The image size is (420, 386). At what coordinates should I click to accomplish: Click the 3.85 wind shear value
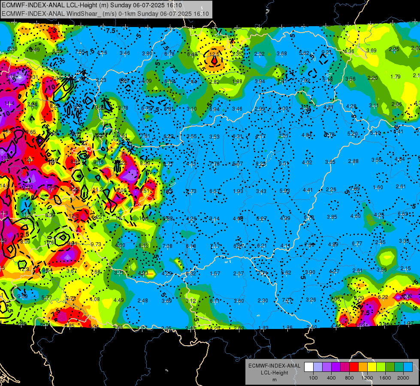pos(332,217)
